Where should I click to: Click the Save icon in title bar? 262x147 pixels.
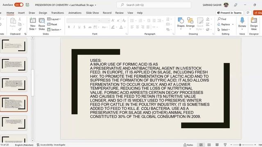(27, 5)
